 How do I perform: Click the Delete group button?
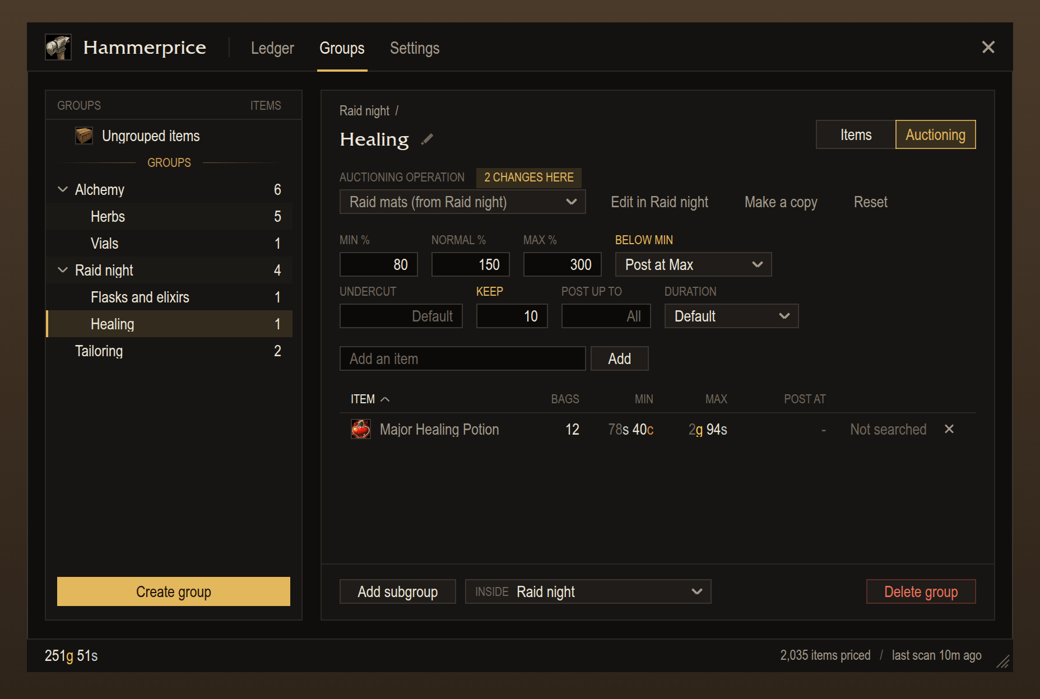(x=921, y=591)
